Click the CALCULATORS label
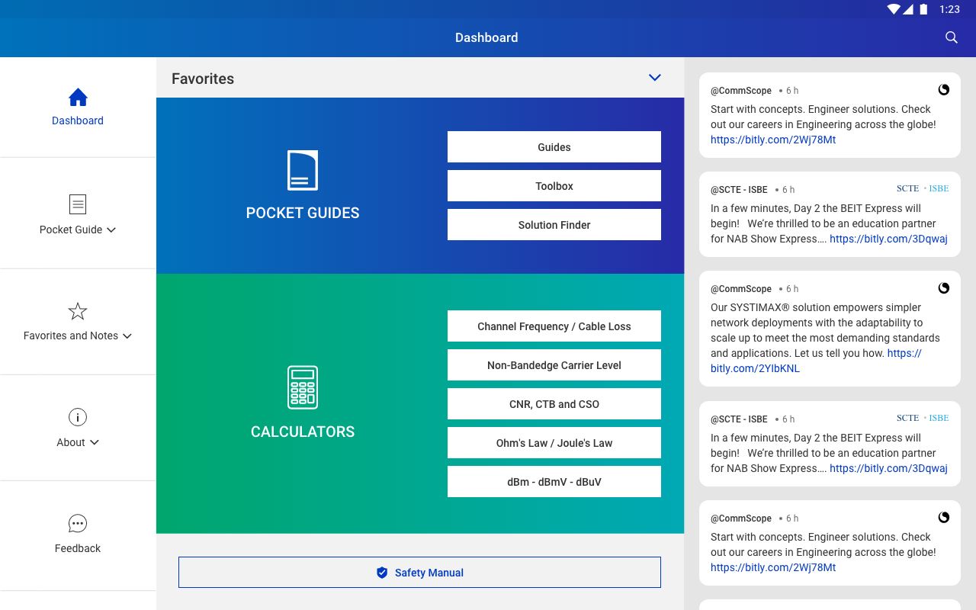The image size is (976, 610). click(x=303, y=432)
